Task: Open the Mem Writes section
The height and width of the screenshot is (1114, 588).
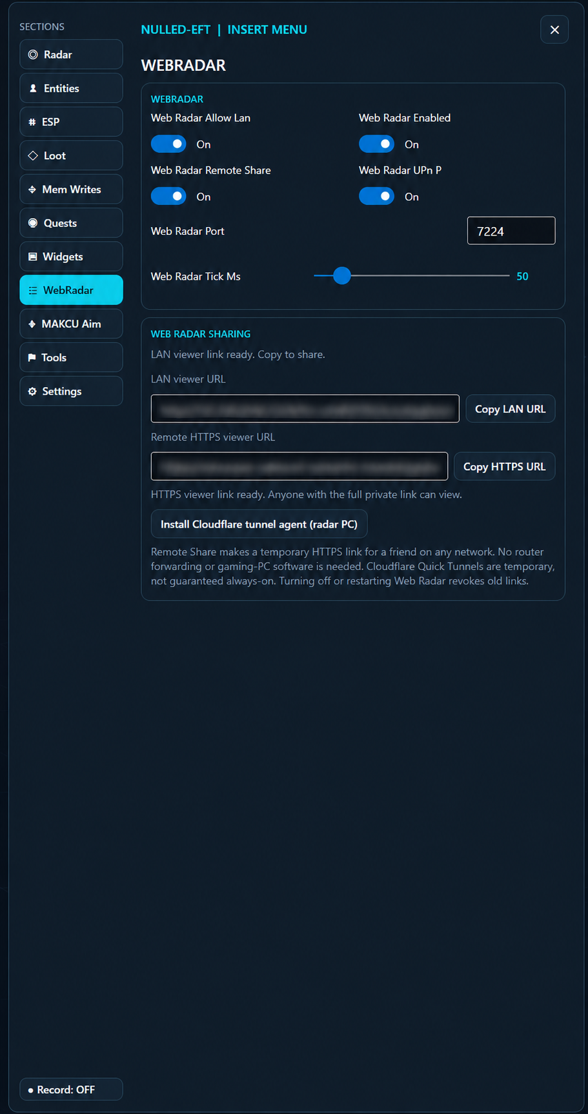Action: [71, 189]
